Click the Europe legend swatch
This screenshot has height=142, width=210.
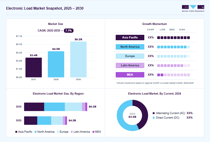pyautogui.click(x=58, y=132)
